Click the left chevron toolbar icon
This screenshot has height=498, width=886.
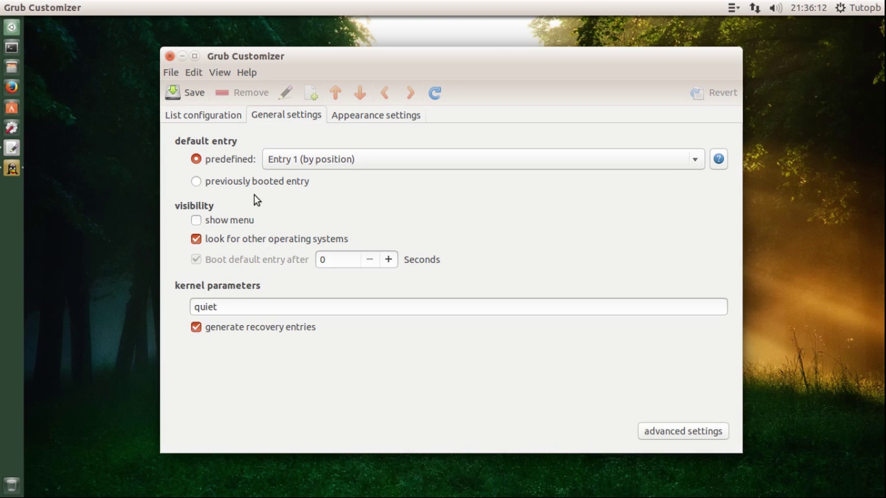[x=385, y=93]
